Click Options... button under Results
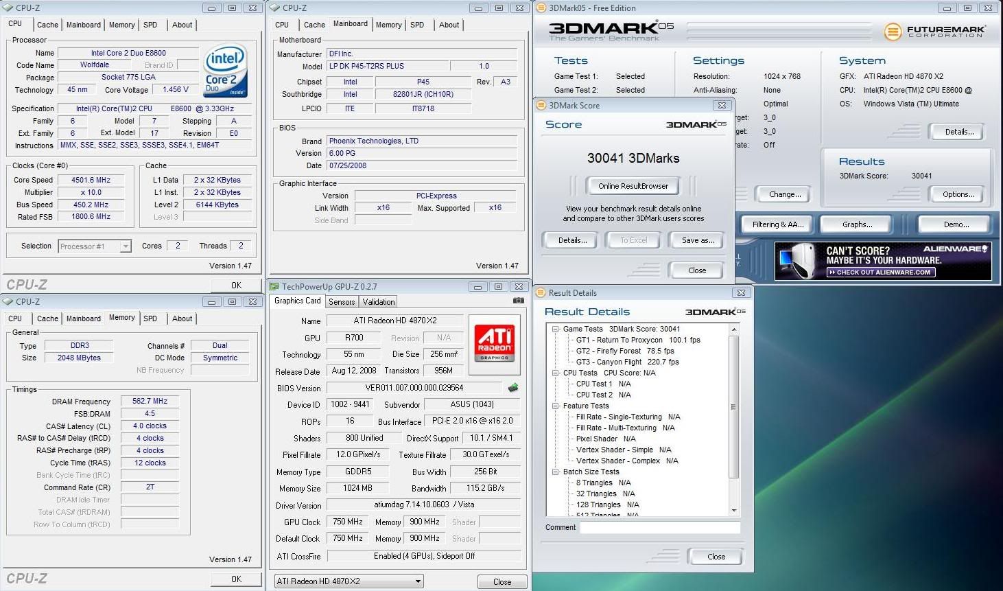 tap(958, 194)
